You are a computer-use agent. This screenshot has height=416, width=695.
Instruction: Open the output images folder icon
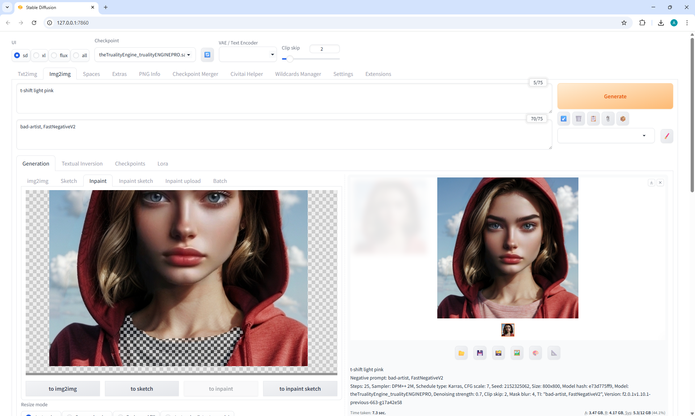pos(461,353)
